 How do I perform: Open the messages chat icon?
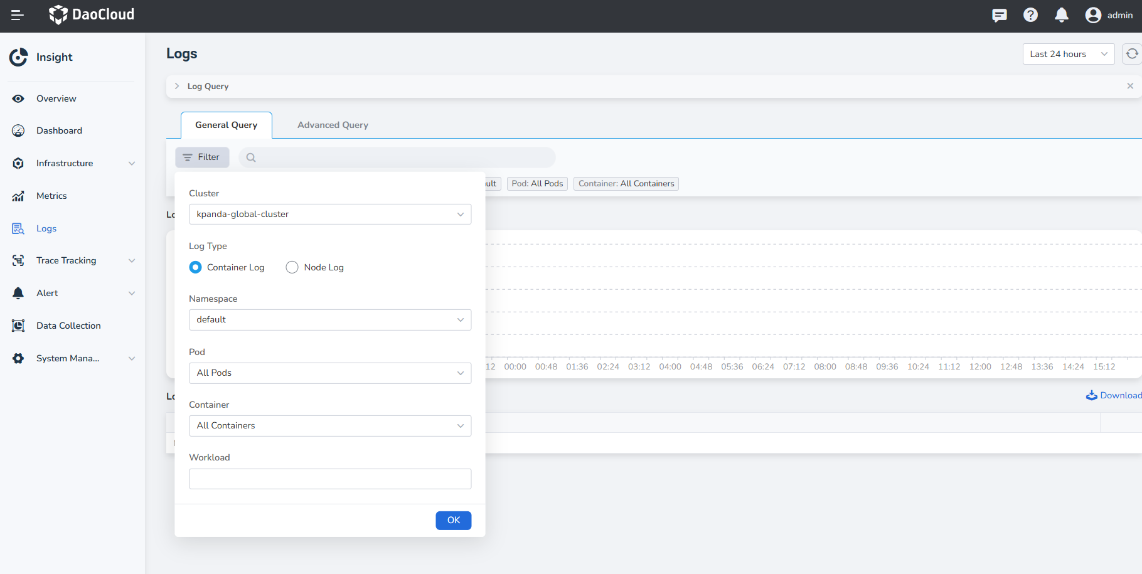(1000, 15)
